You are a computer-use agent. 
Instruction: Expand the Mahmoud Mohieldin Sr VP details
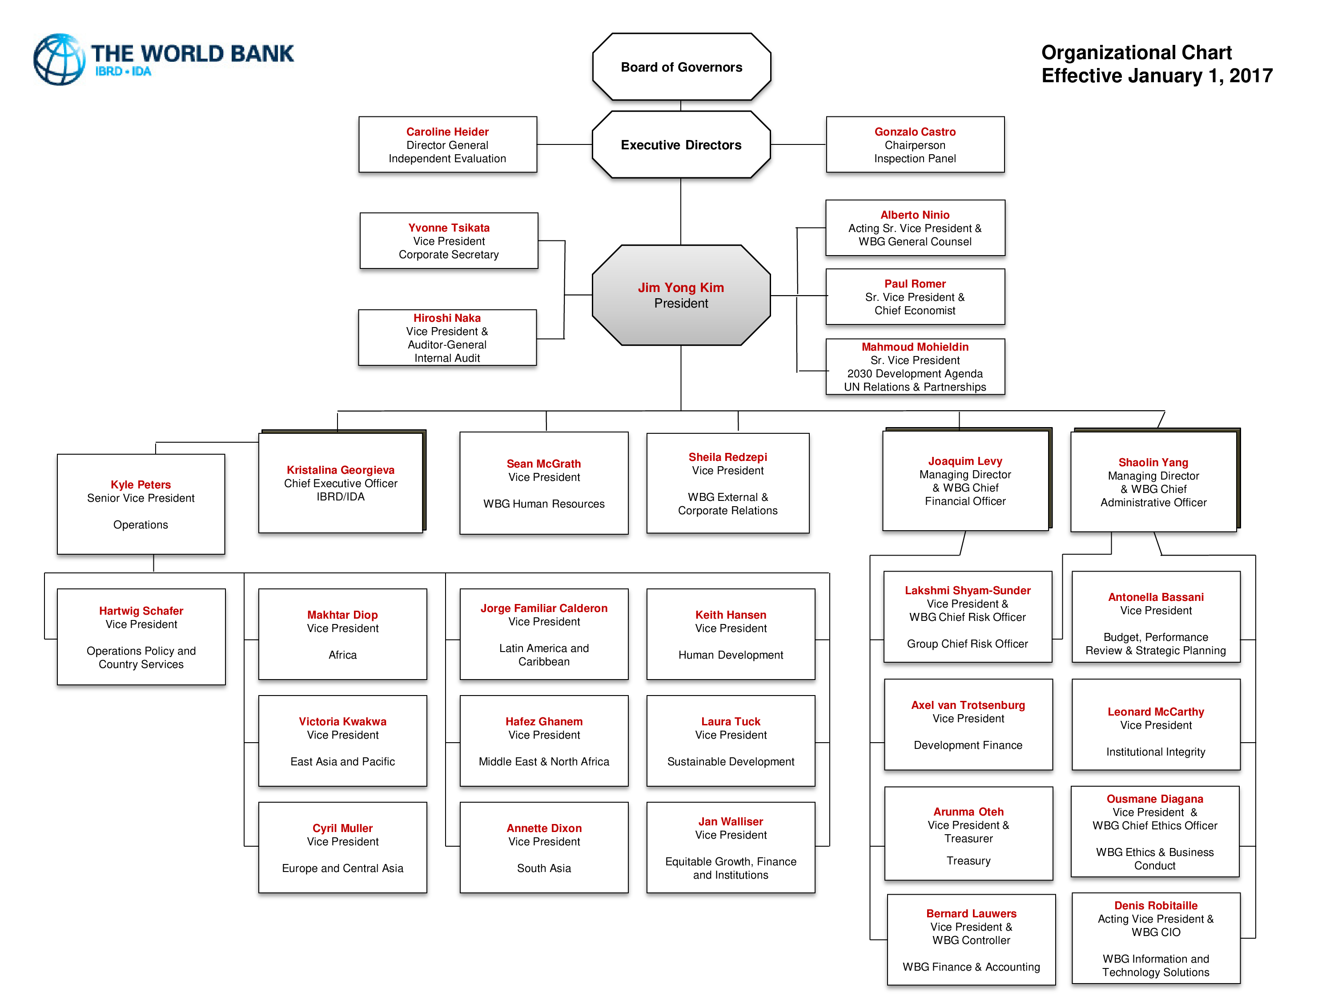(938, 372)
